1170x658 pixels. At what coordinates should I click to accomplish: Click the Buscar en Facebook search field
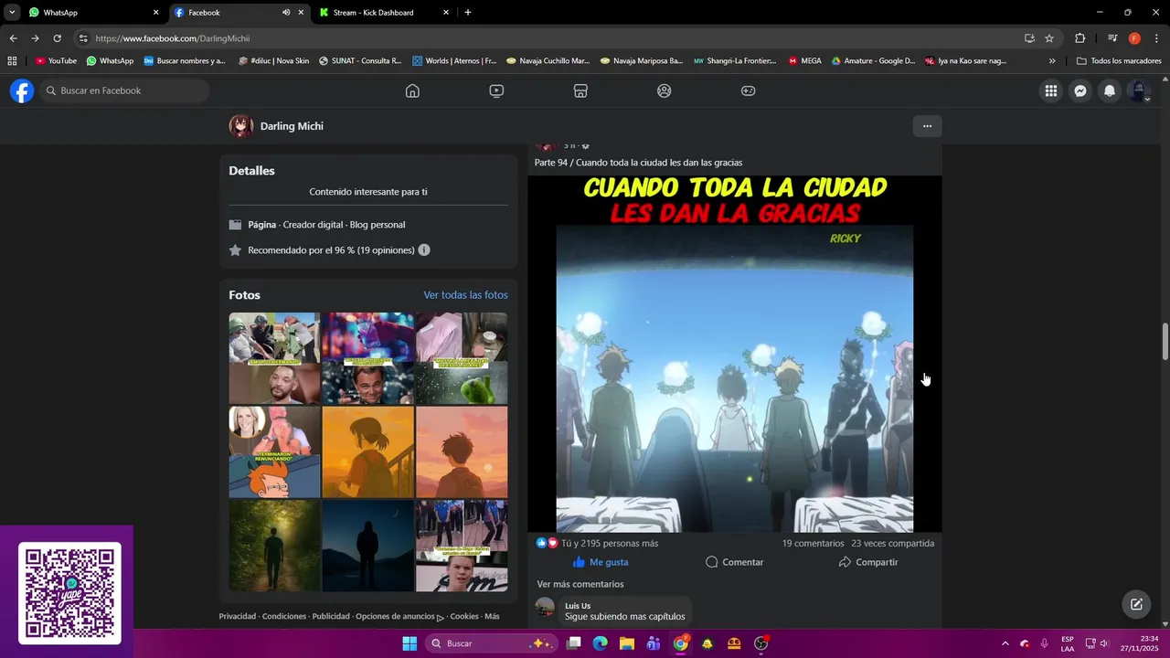(124, 90)
